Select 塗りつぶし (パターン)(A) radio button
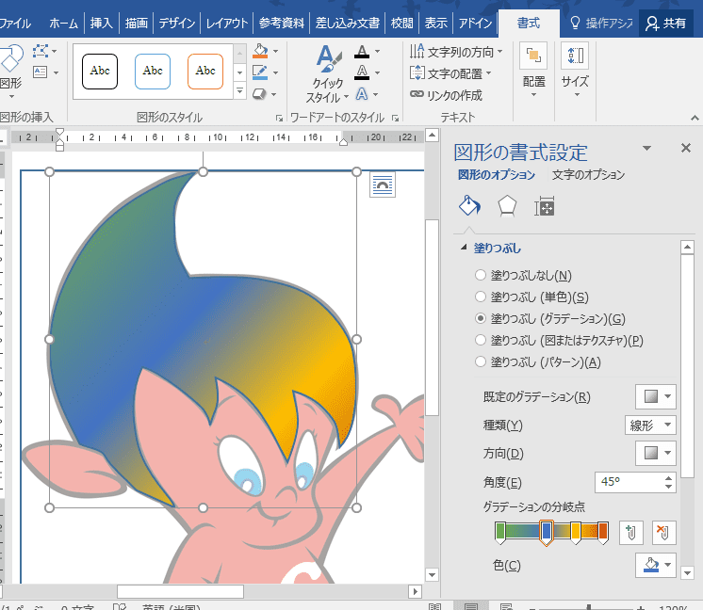Viewport: 703px width, 610px height. point(481,361)
